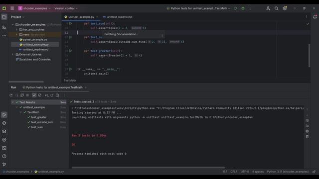Image resolution: width=319 pixels, height=179 pixels.
Task: Toggle Show Ignored tests button
Action: [x=40, y=95]
